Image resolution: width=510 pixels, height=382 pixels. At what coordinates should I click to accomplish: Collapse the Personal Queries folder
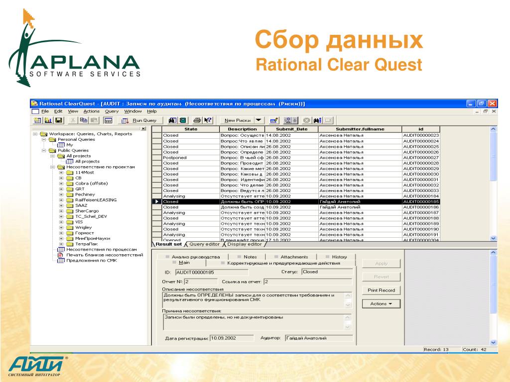point(44,139)
